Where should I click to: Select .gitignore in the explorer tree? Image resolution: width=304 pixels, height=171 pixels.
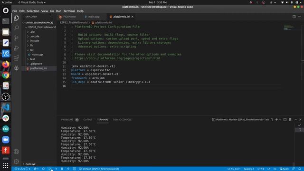(x=39, y=64)
